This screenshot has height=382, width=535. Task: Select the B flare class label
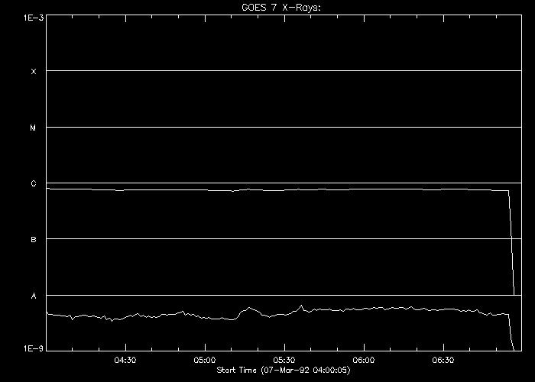[34, 240]
